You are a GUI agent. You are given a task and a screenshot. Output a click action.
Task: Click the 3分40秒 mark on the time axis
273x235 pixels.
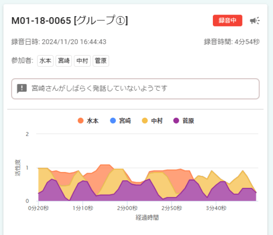[215, 208]
